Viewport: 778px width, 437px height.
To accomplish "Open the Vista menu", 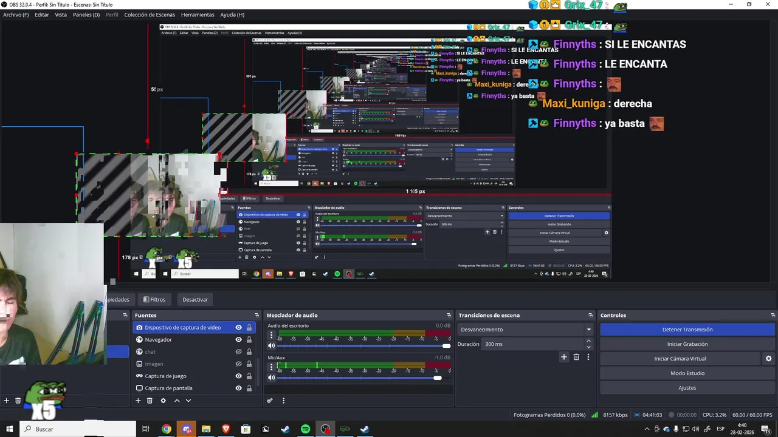I will pos(61,15).
